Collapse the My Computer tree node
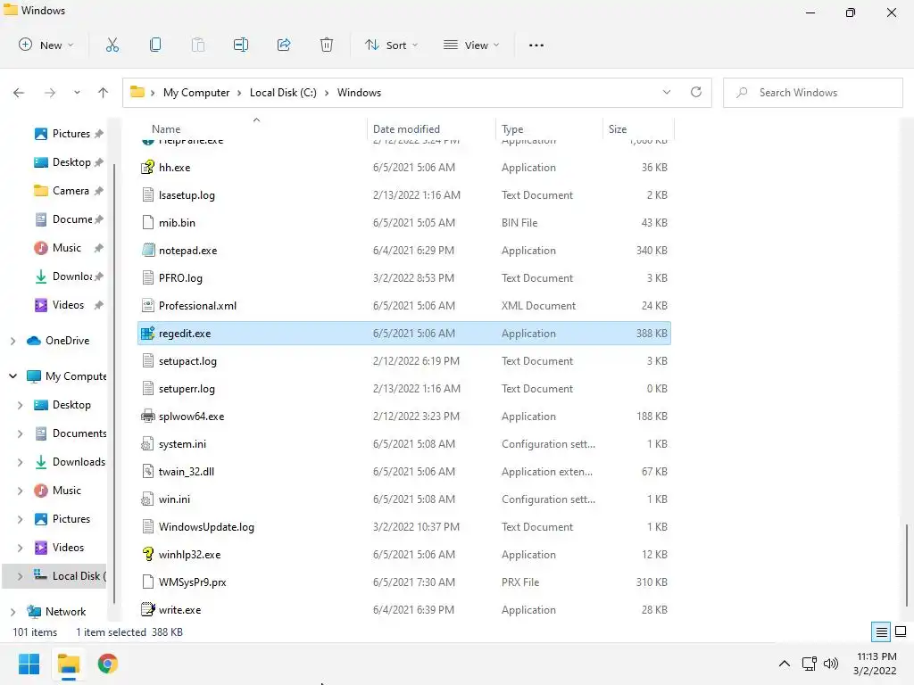Screen dimensions: 914x685 coord(12,376)
